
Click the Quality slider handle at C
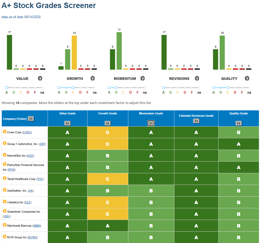point(228,88)
